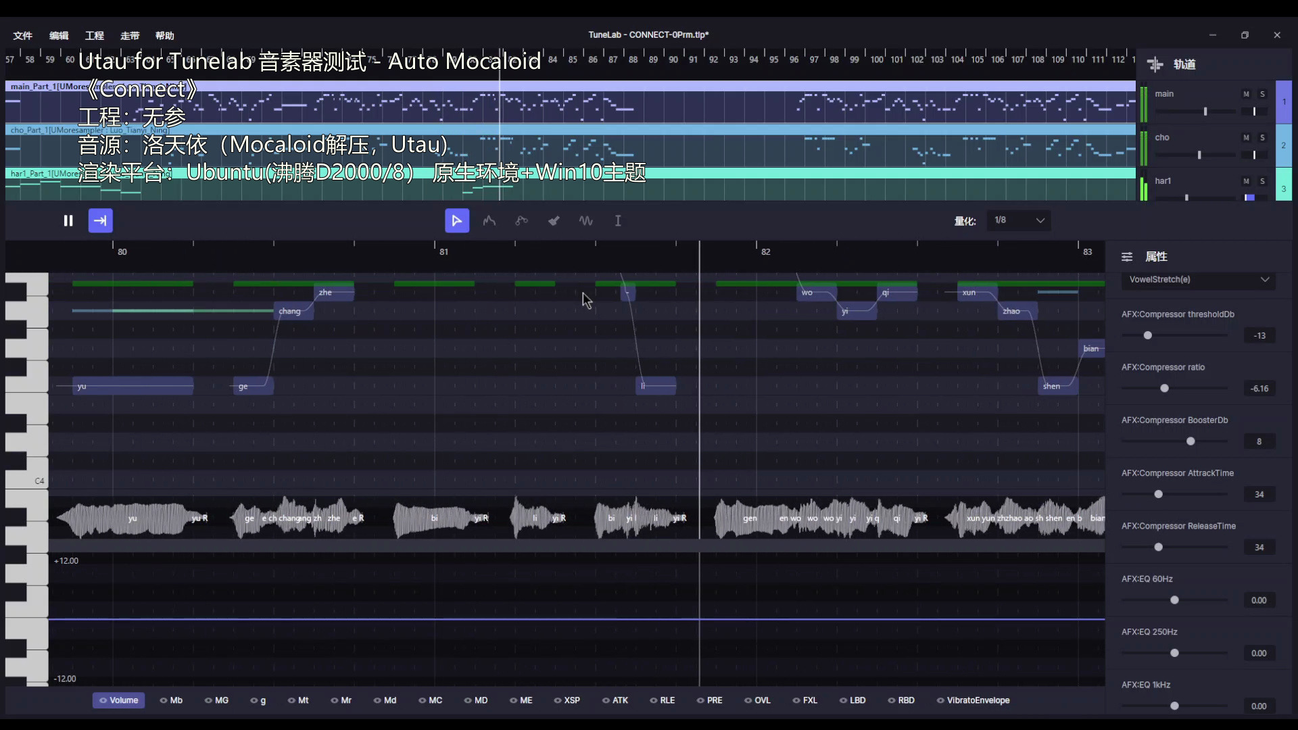
Task: Show the Md parameter lane
Action: [385, 700]
